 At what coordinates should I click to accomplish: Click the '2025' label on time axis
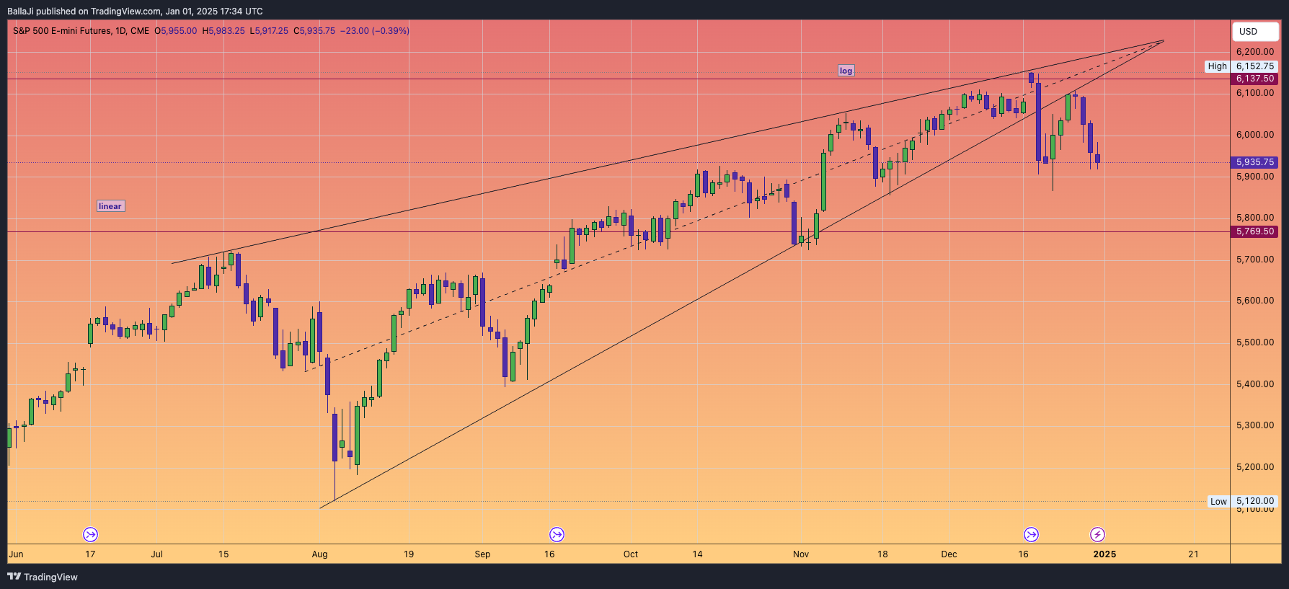(x=1104, y=554)
